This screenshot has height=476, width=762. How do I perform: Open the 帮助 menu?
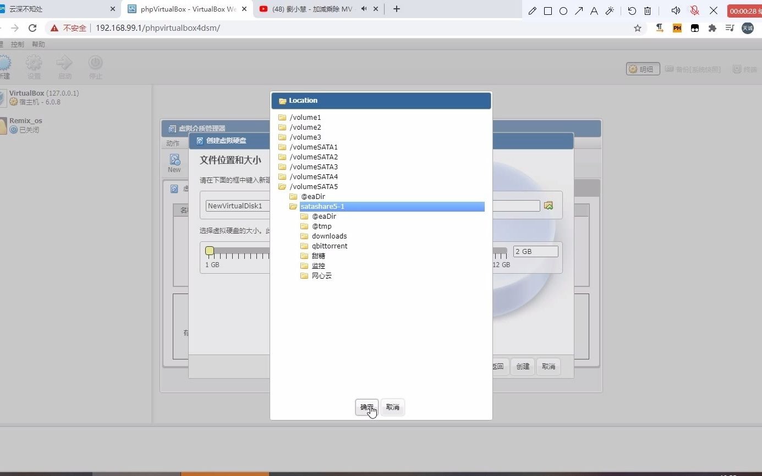coord(39,44)
